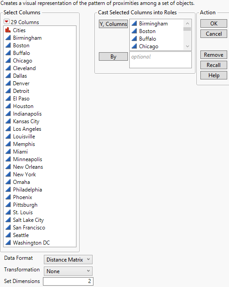This screenshot has width=229, height=287.
Task: Select San Francisco column
Action: point(29,228)
